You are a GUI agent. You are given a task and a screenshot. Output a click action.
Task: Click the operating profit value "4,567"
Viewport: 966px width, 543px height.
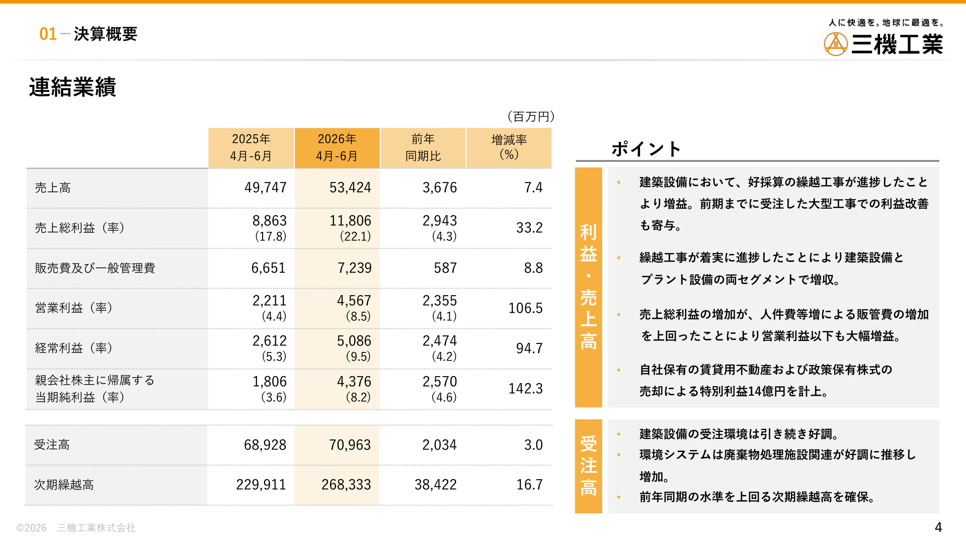pyautogui.click(x=354, y=301)
